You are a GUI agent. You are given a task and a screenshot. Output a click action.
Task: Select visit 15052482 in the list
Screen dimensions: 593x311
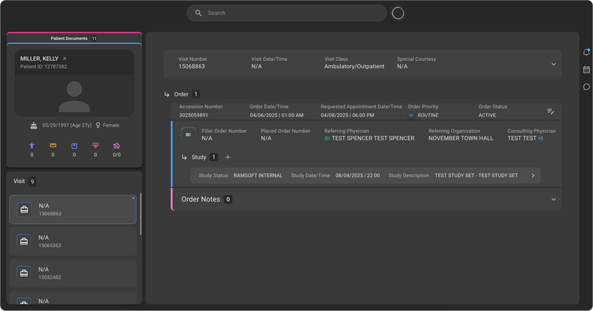pos(73,273)
